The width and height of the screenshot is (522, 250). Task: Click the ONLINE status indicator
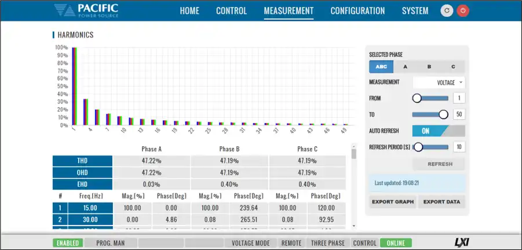click(396, 243)
